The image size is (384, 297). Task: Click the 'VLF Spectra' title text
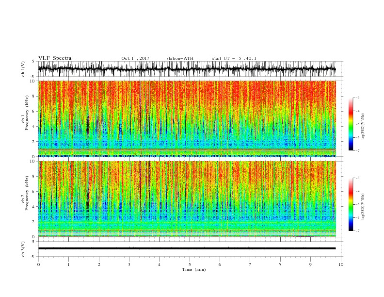coord(55,58)
